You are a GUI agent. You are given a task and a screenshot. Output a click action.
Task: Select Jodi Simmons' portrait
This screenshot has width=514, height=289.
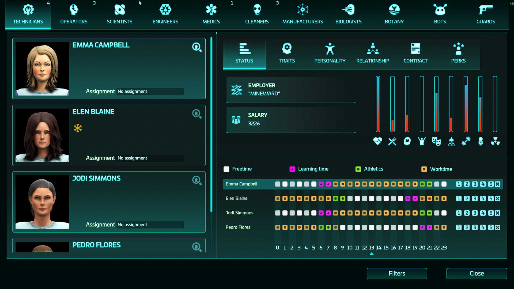point(42,202)
